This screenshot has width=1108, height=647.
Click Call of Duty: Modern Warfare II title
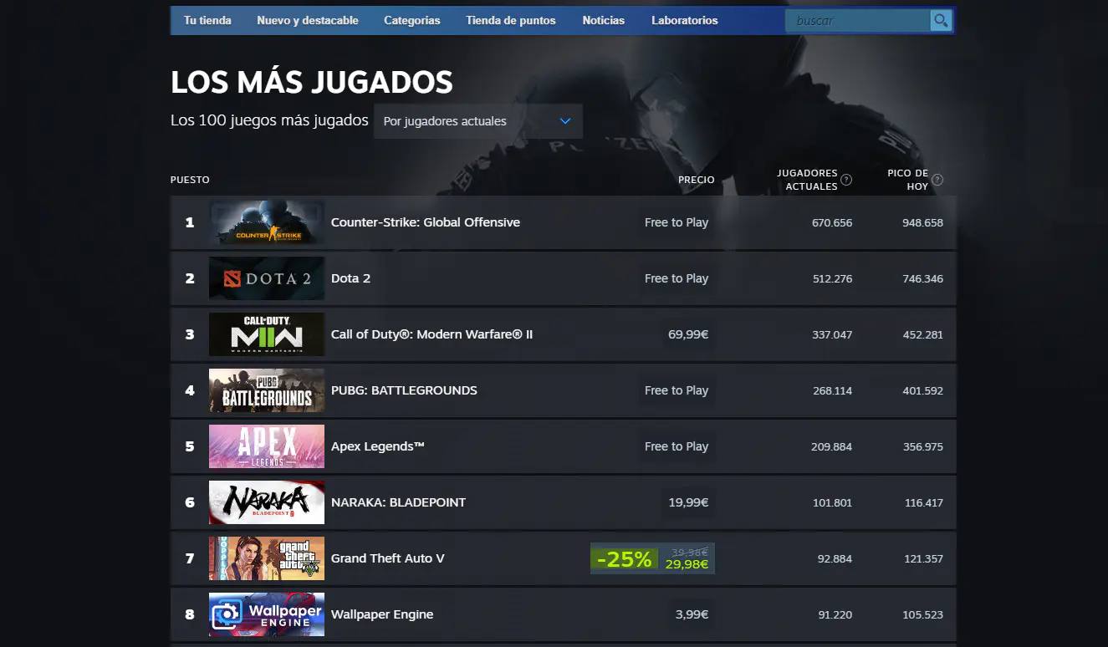point(431,334)
